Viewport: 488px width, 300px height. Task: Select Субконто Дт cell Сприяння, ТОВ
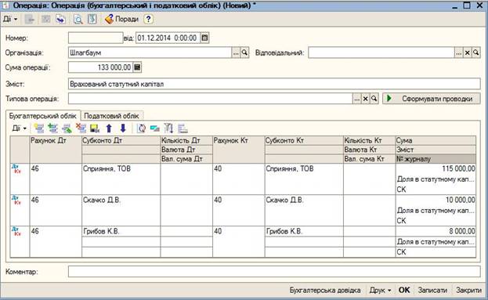pyautogui.click(x=121, y=168)
